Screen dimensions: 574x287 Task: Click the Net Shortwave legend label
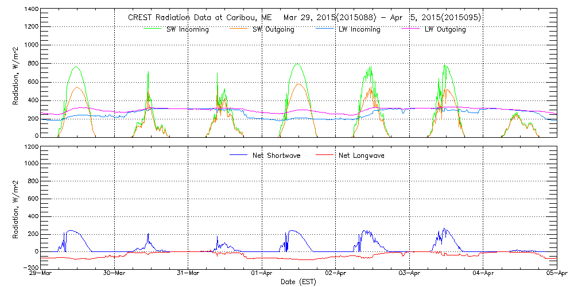(x=279, y=156)
